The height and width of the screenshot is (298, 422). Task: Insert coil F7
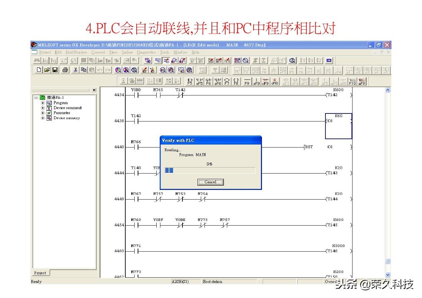click(x=227, y=81)
